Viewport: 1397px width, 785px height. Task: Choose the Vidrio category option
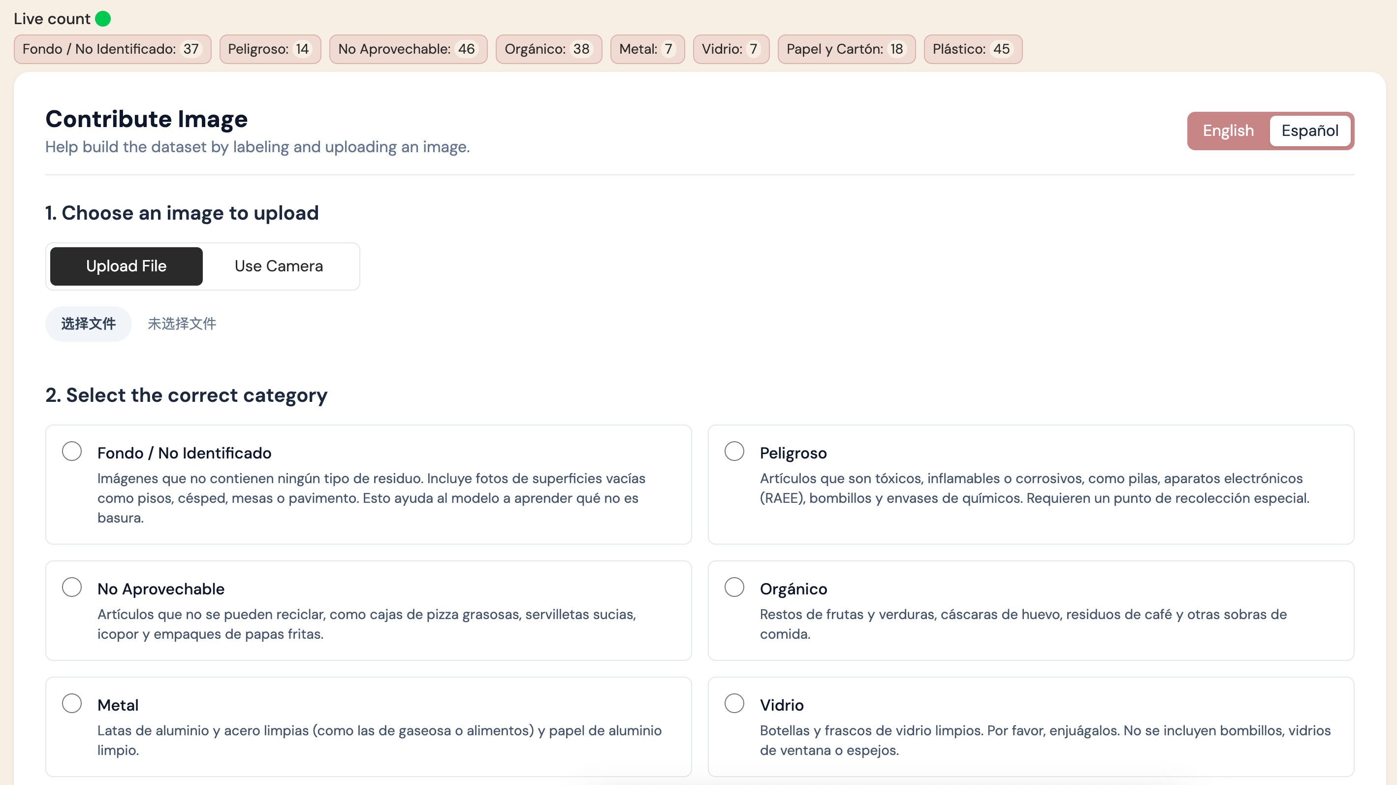[x=734, y=704]
